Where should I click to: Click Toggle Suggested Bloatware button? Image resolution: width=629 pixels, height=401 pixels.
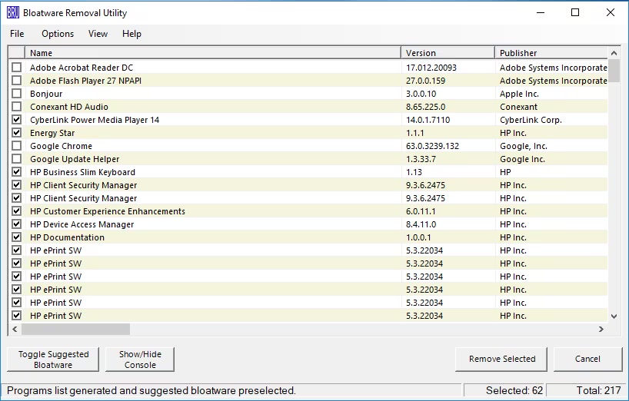[54, 360]
